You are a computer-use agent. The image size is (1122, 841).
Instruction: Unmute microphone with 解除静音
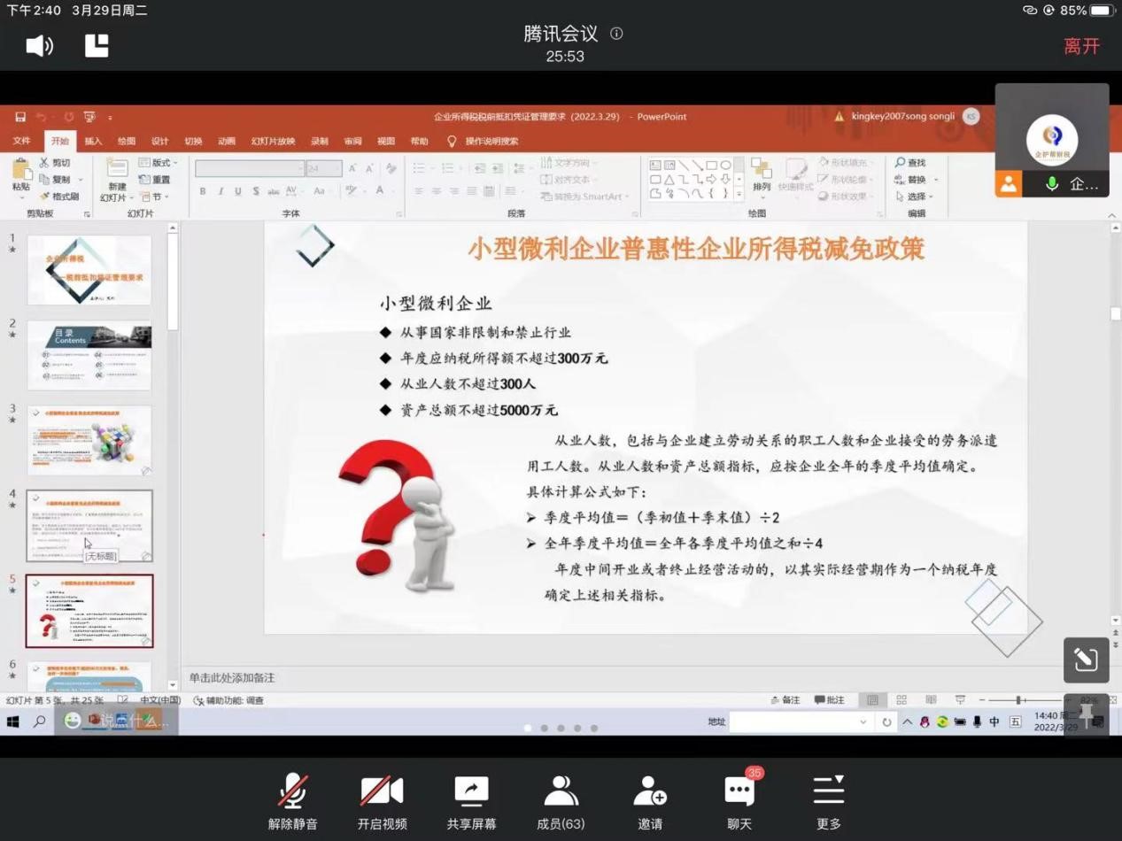(x=293, y=801)
